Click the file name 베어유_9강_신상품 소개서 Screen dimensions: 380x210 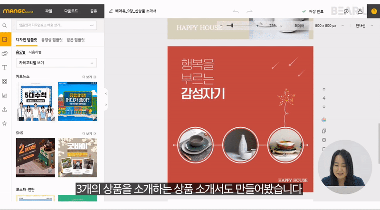(136, 11)
